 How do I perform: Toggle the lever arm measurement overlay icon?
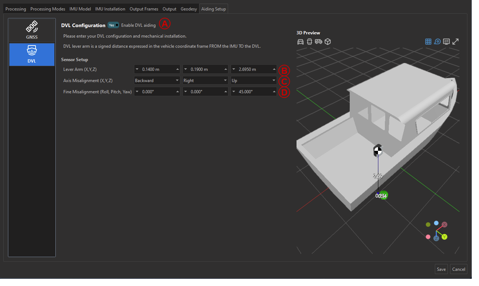[437, 42]
